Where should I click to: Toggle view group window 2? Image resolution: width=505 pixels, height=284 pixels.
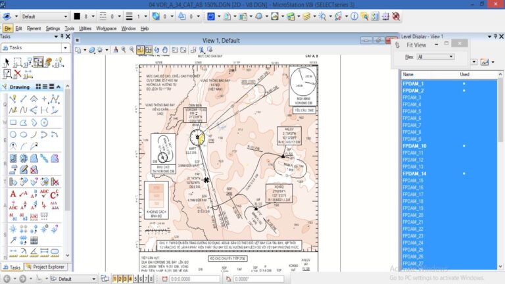pyautogui.click(x=120, y=279)
